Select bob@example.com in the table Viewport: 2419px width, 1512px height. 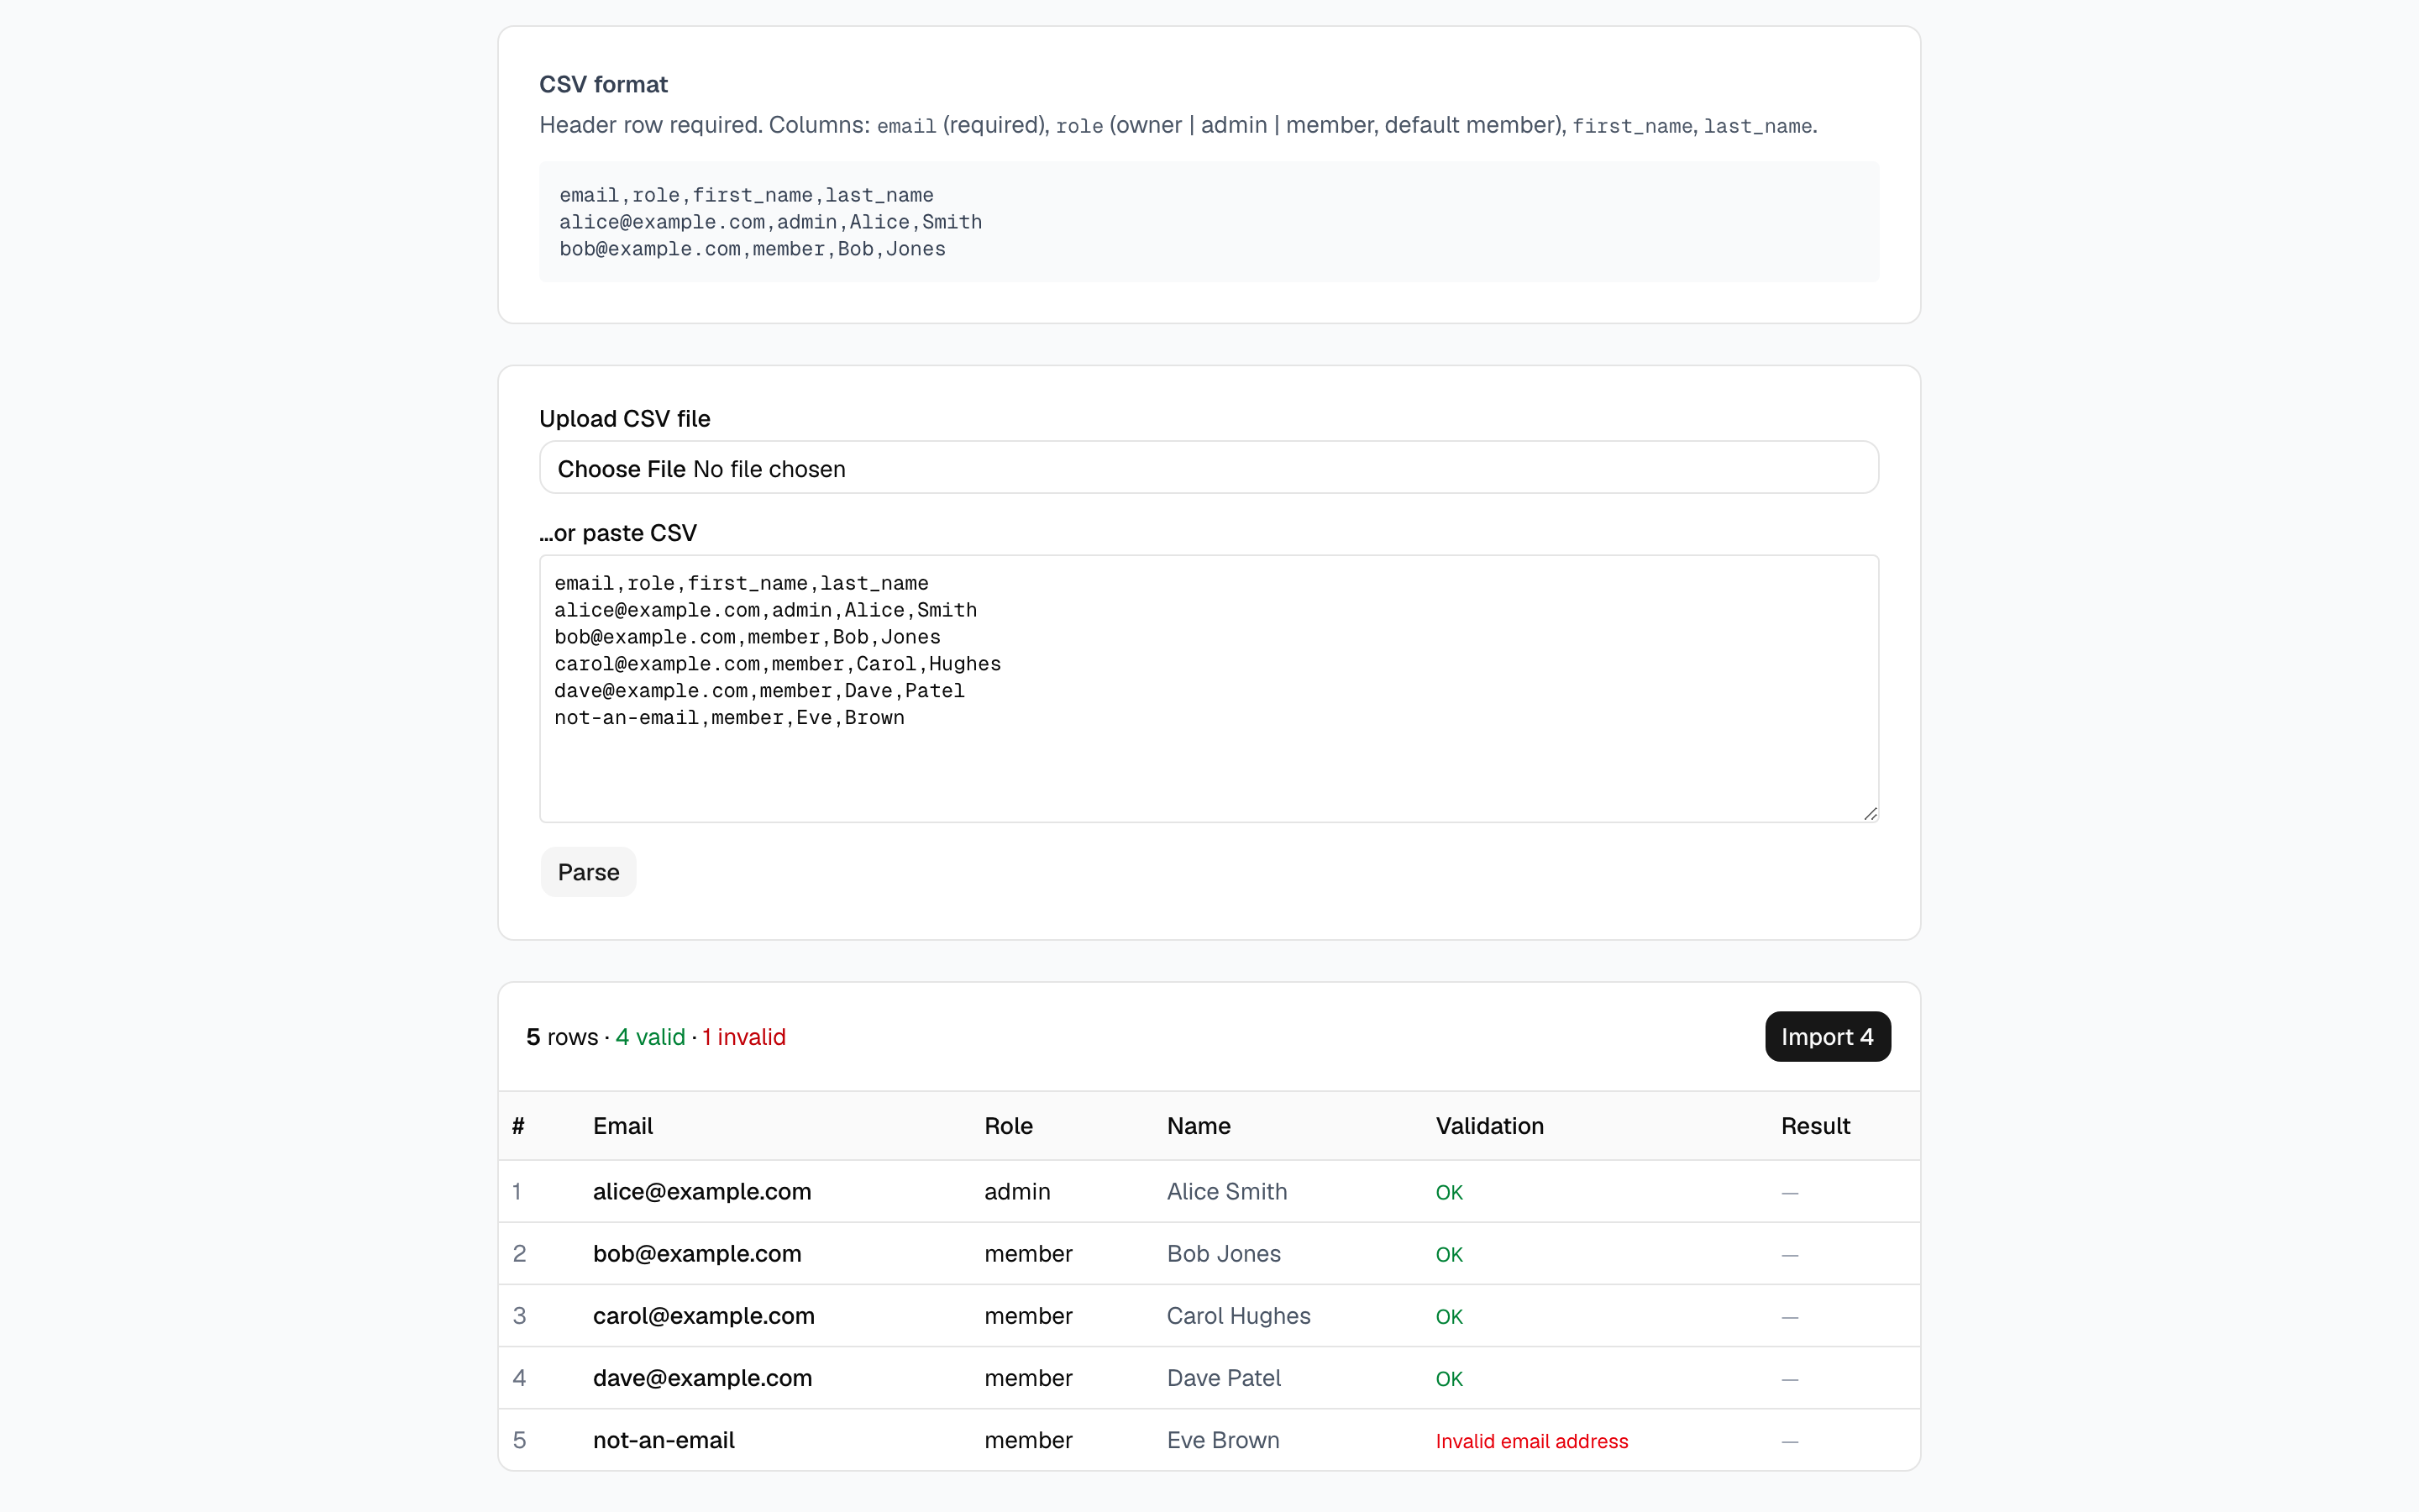[x=696, y=1253]
